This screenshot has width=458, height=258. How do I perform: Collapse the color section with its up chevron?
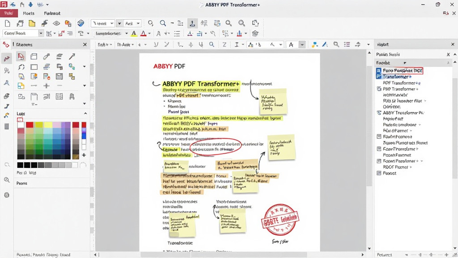pos(85,113)
